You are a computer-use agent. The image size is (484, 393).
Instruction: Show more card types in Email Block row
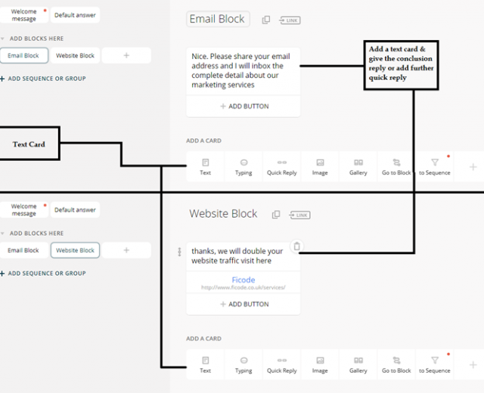[473, 166]
